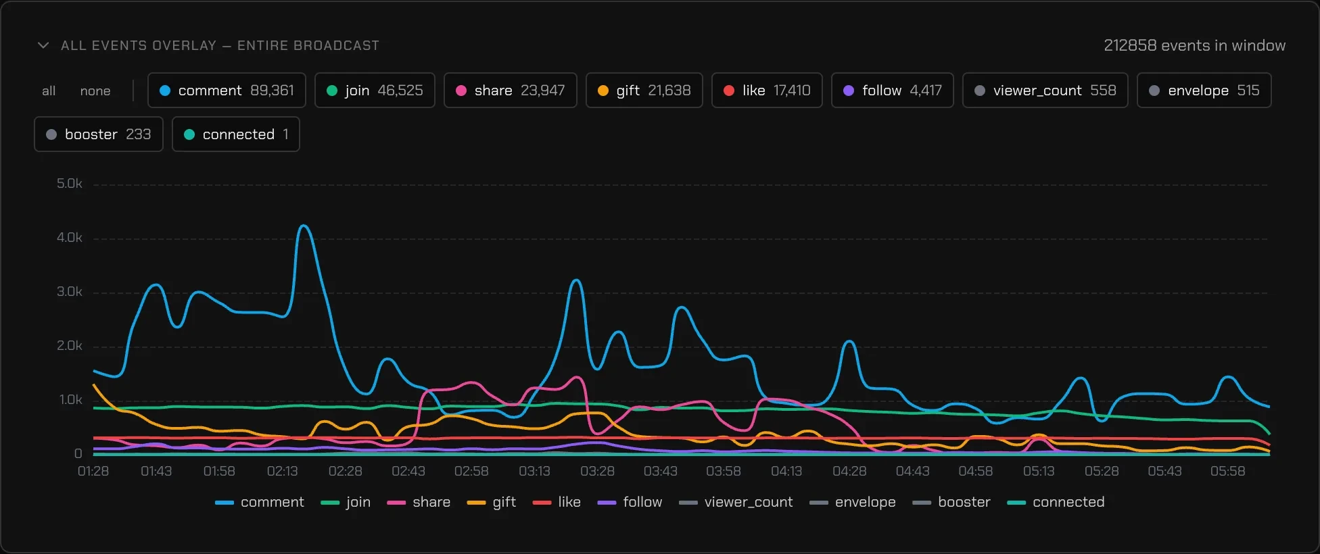Click the share entry in chart legend
Screen dimensions: 1320x554
tap(419, 502)
